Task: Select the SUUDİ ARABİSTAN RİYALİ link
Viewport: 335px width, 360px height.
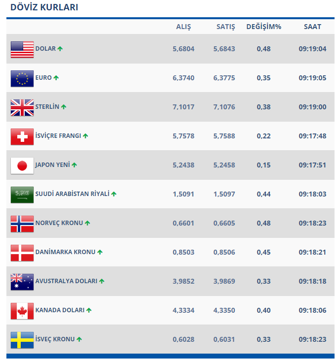Action: point(72,194)
